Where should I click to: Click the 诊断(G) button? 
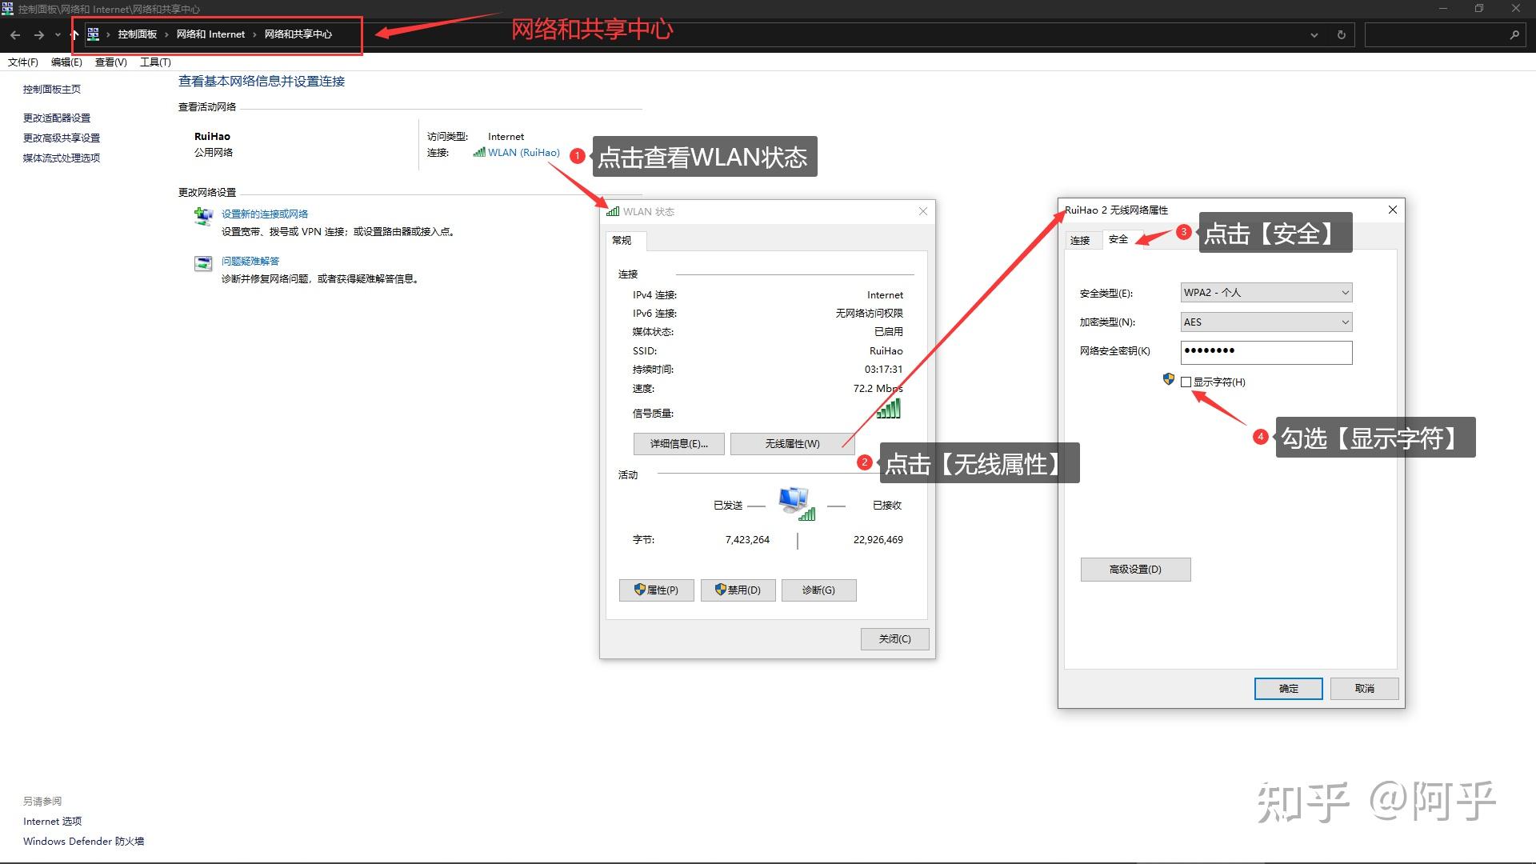pyautogui.click(x=818, y=590)
